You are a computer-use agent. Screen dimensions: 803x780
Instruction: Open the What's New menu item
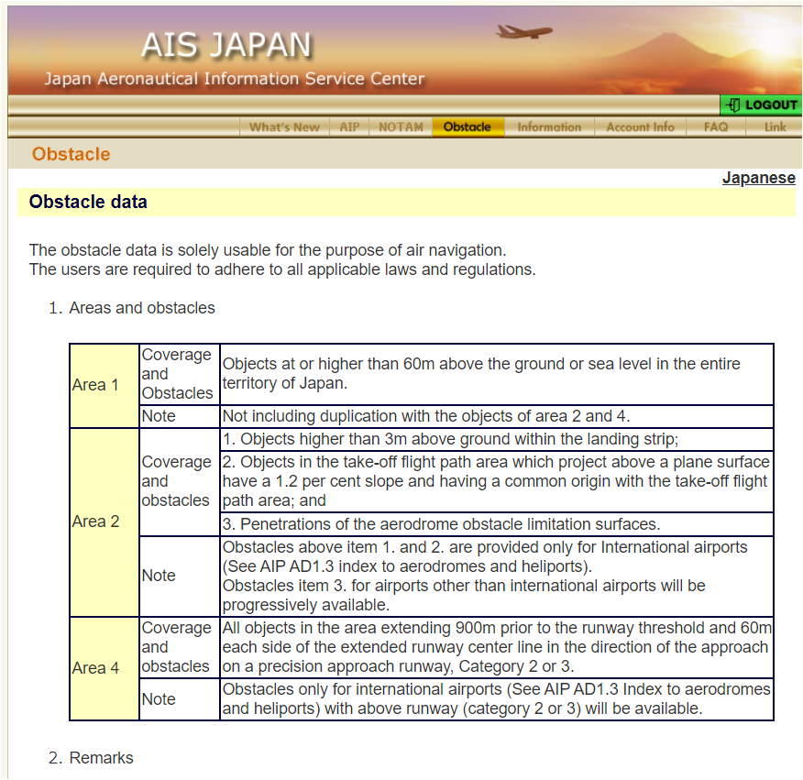(284, 127)
